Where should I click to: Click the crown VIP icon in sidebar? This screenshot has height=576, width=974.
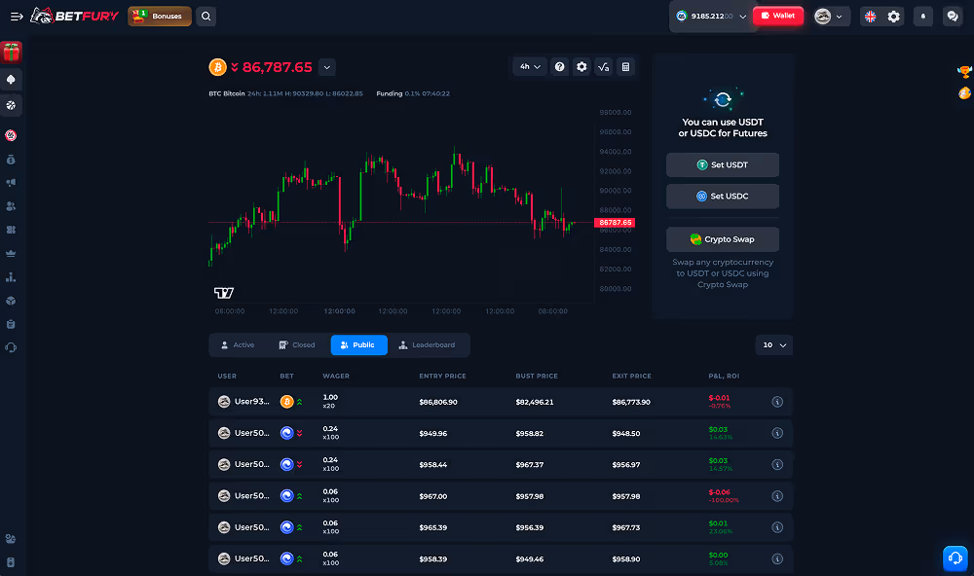11,252
